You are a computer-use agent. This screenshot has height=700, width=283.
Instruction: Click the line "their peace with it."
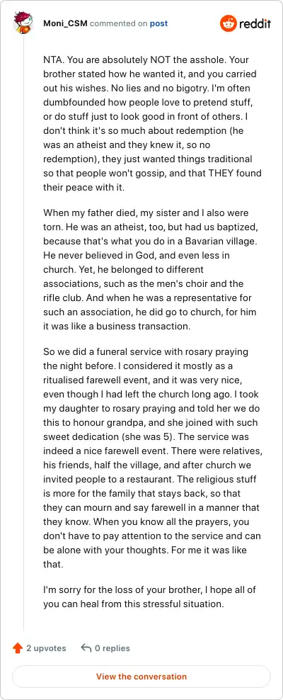(x=83, y=187)
